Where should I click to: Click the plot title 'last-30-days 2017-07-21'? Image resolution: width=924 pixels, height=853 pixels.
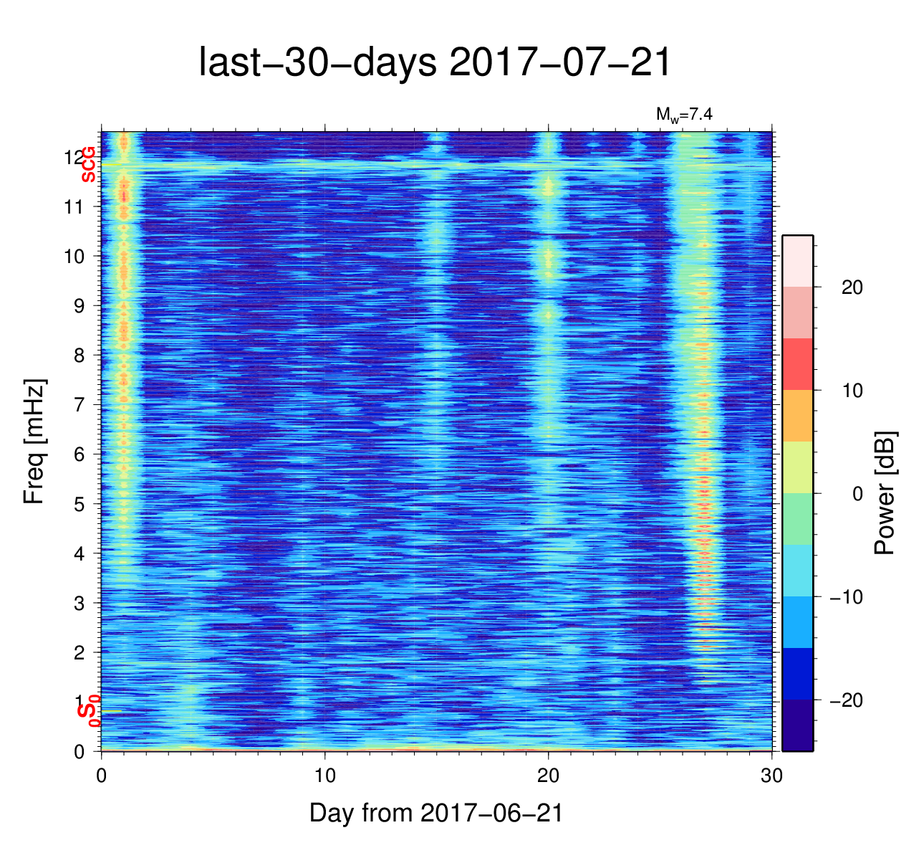pos(435,63)
